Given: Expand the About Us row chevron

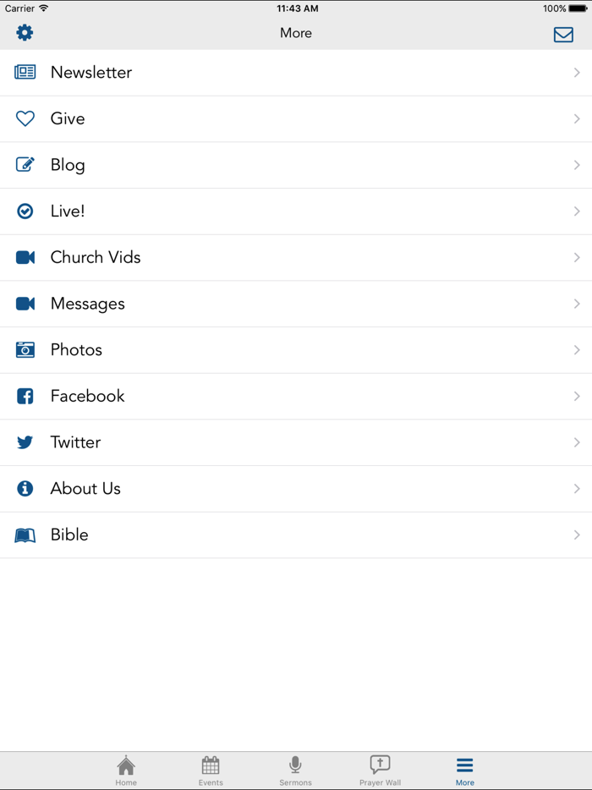Looking at the screenshot, I should (x=577, y=489).
